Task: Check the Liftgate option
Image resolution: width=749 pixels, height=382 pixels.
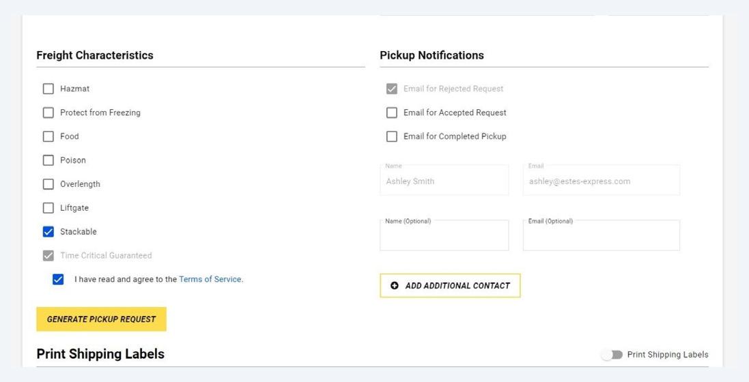Action: pos(48,208)
